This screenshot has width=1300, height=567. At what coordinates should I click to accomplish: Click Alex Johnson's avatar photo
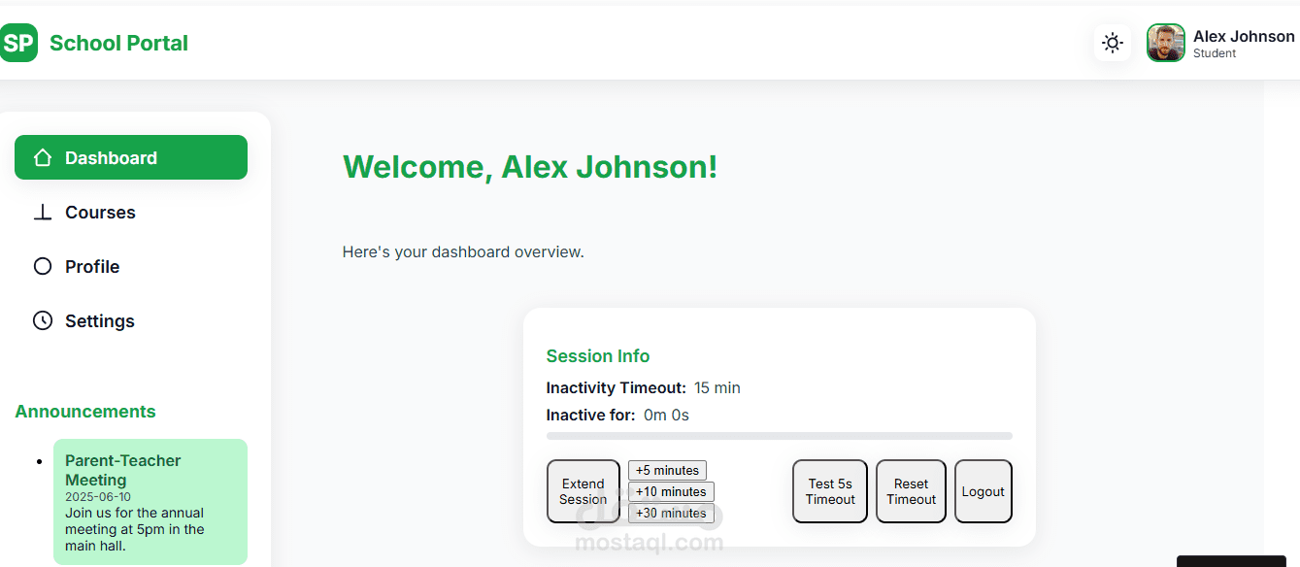pos(1165,43)
